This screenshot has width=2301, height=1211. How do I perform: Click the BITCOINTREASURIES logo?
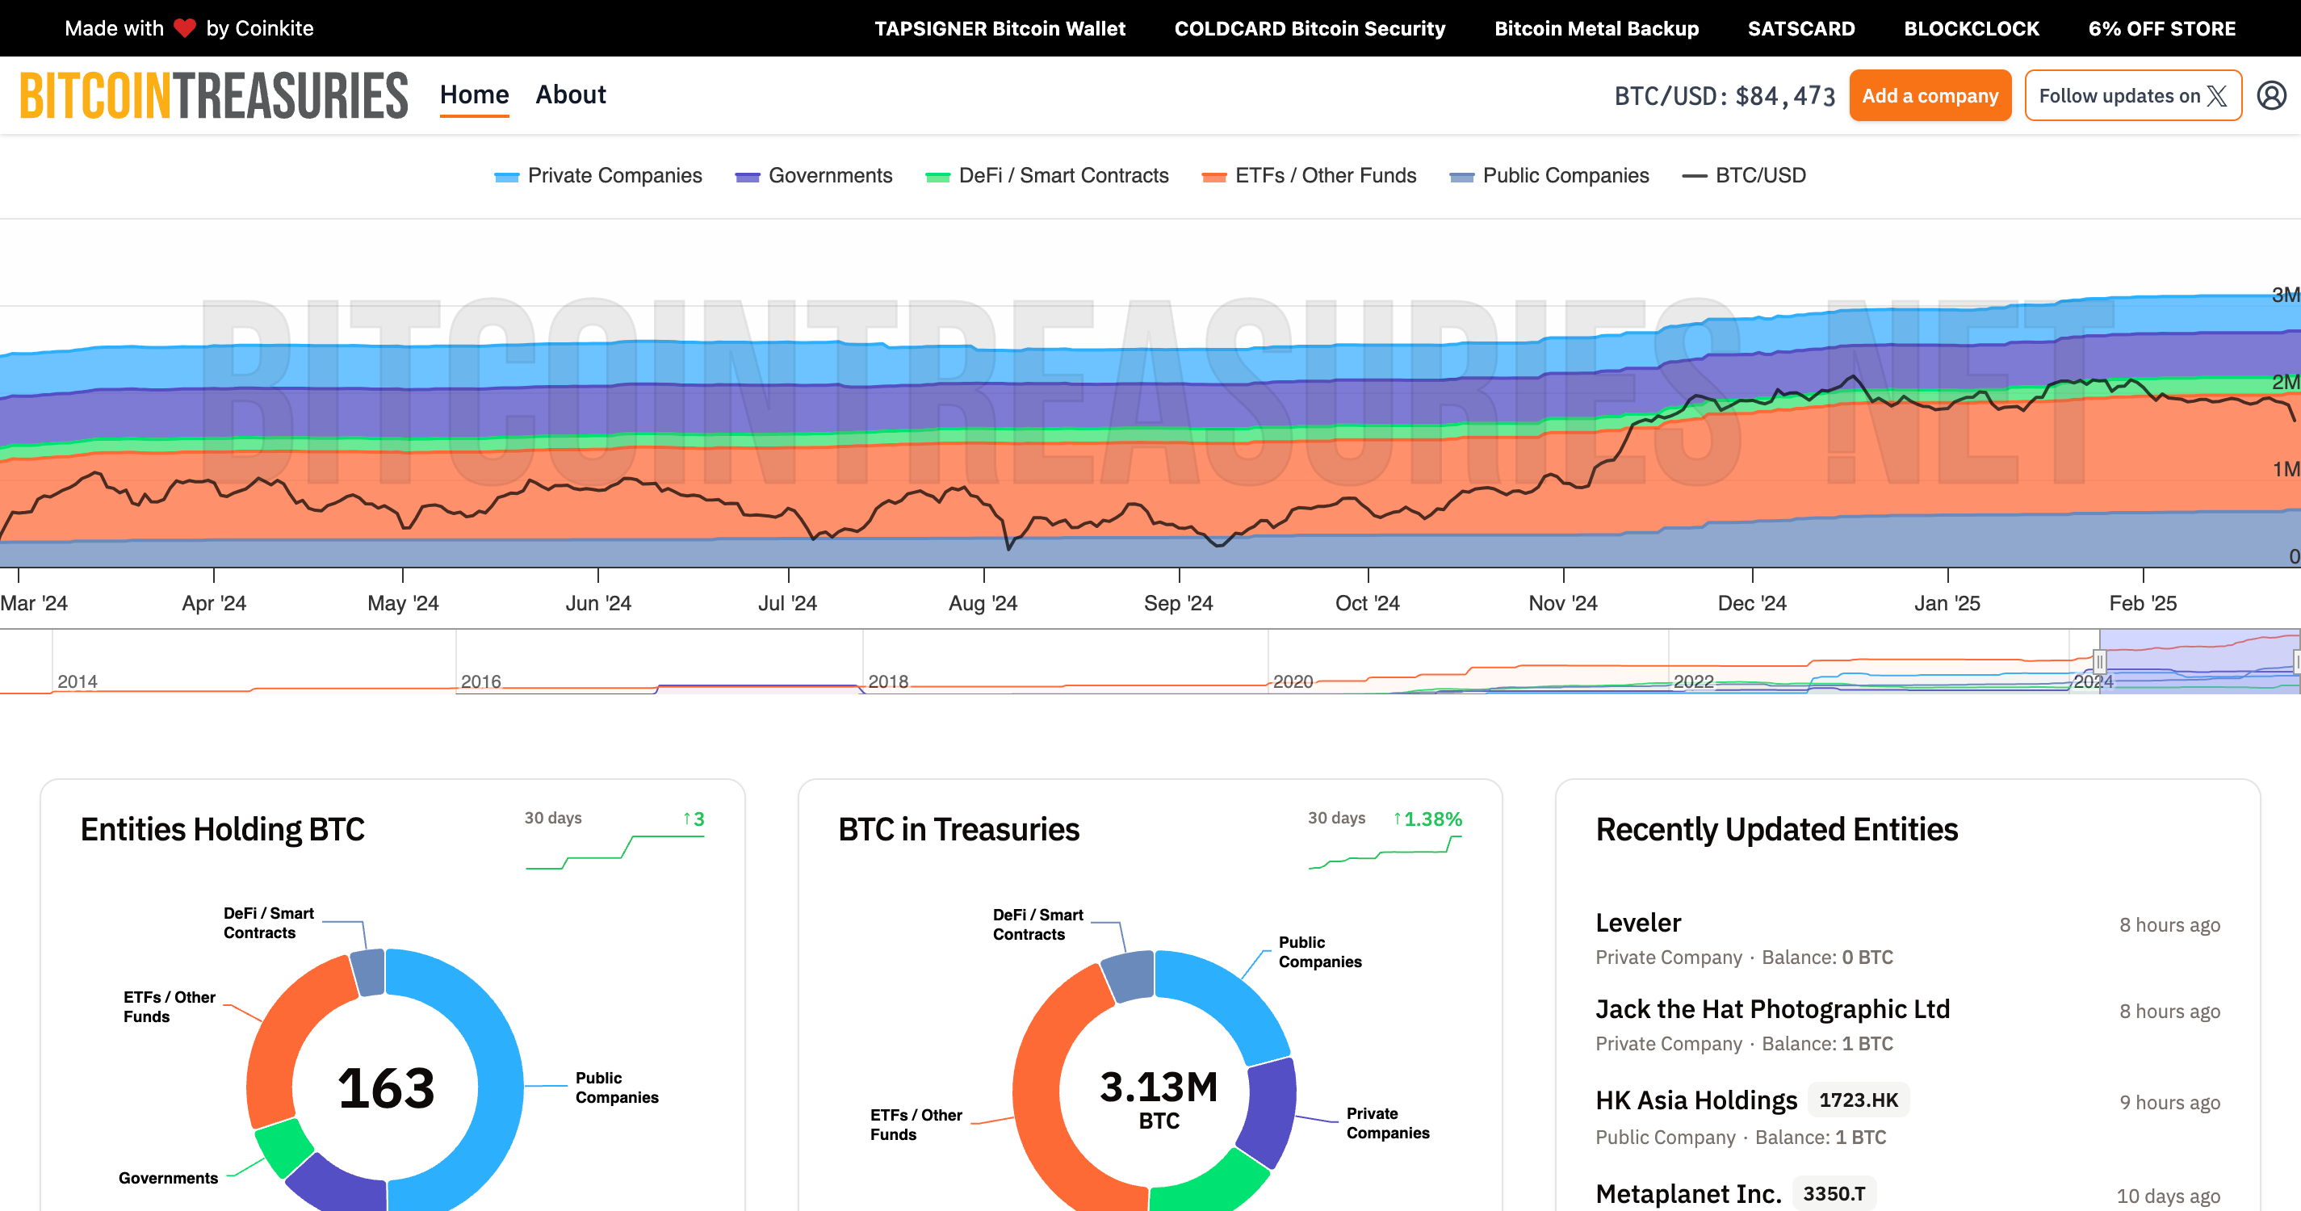[x=213, y=94]
